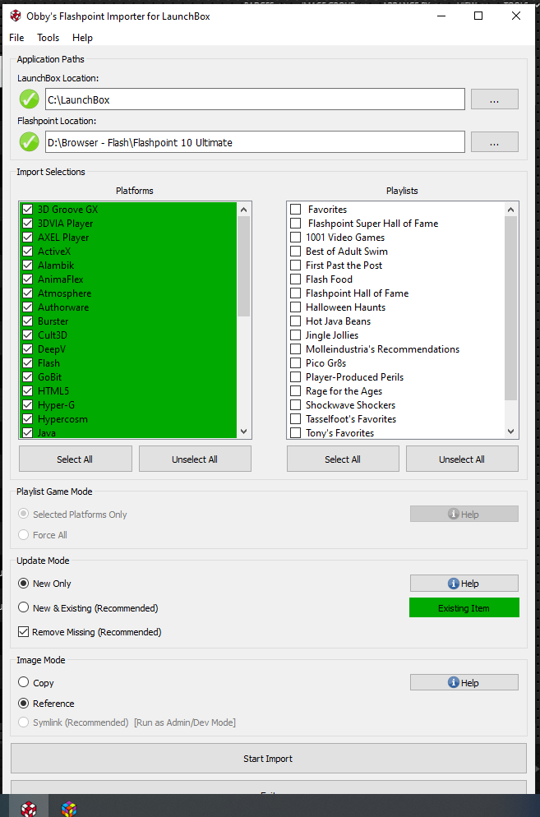Click the LaunchBox Location path field
This screenshot has width=540, height=817.
click(x=255, y=99)
